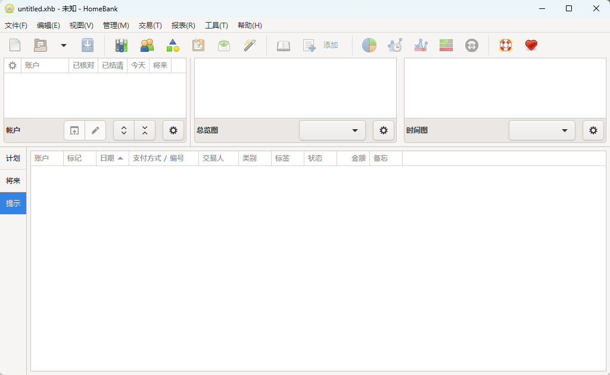Image resolution: width=610 pixels, height=375 pixels.
Task: Switch to the 将来 side tab
Action: (13, 181)
